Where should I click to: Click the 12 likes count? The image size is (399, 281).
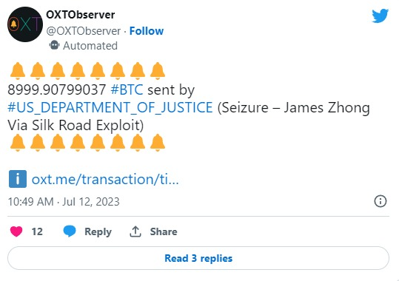point(37,231)
